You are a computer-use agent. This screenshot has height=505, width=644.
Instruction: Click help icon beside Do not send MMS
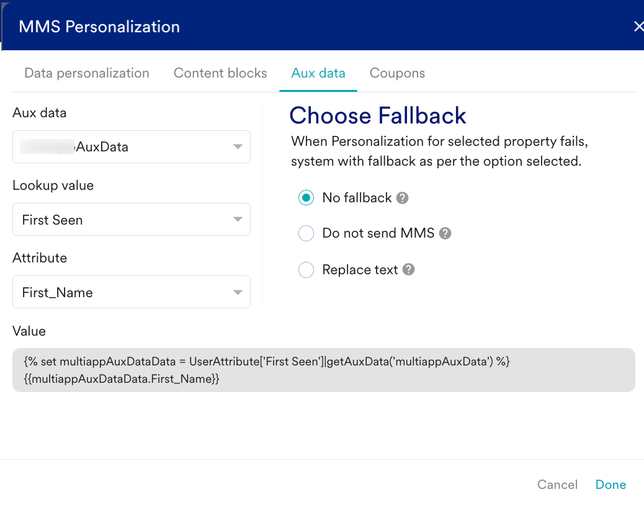click(445, 234)
